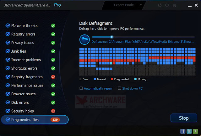Click the Expert Mode label
Viewport: 201px width, 136px height.
click(124, 5)
